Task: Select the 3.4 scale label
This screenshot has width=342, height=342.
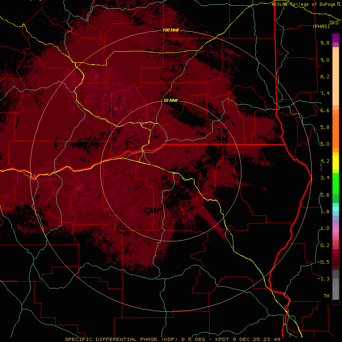Action: click(325, 178)
